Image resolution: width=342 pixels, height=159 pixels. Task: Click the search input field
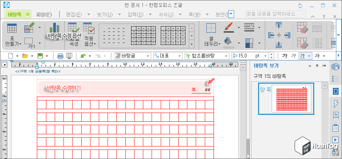pyautogui.click(x=276, y=14)
